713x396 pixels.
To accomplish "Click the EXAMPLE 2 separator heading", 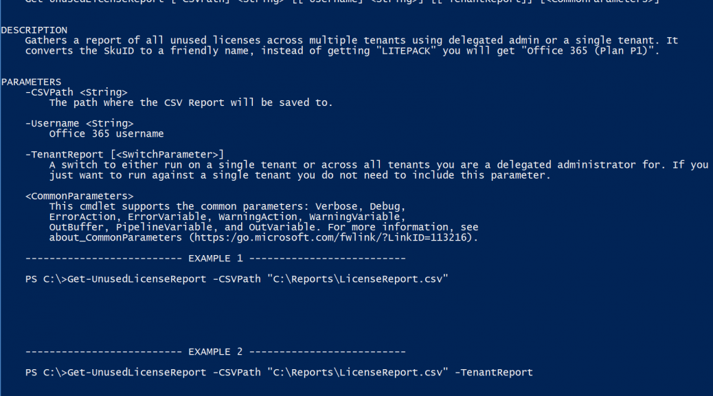I will pyautogui.click(x=216, y=352).
